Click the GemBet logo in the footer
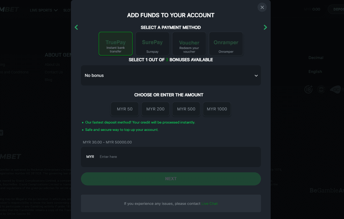The width and height of the screenshot is (344, 219). (11, 156)
